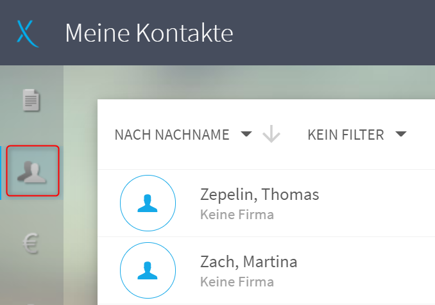This screenshot has height=305, width=435.
Task: Expand the triangle arrow beside NACH NACHNAME
Action: (x=246, y=134)
